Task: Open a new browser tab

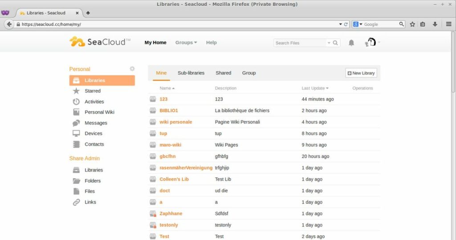Action: coord(88,13)
